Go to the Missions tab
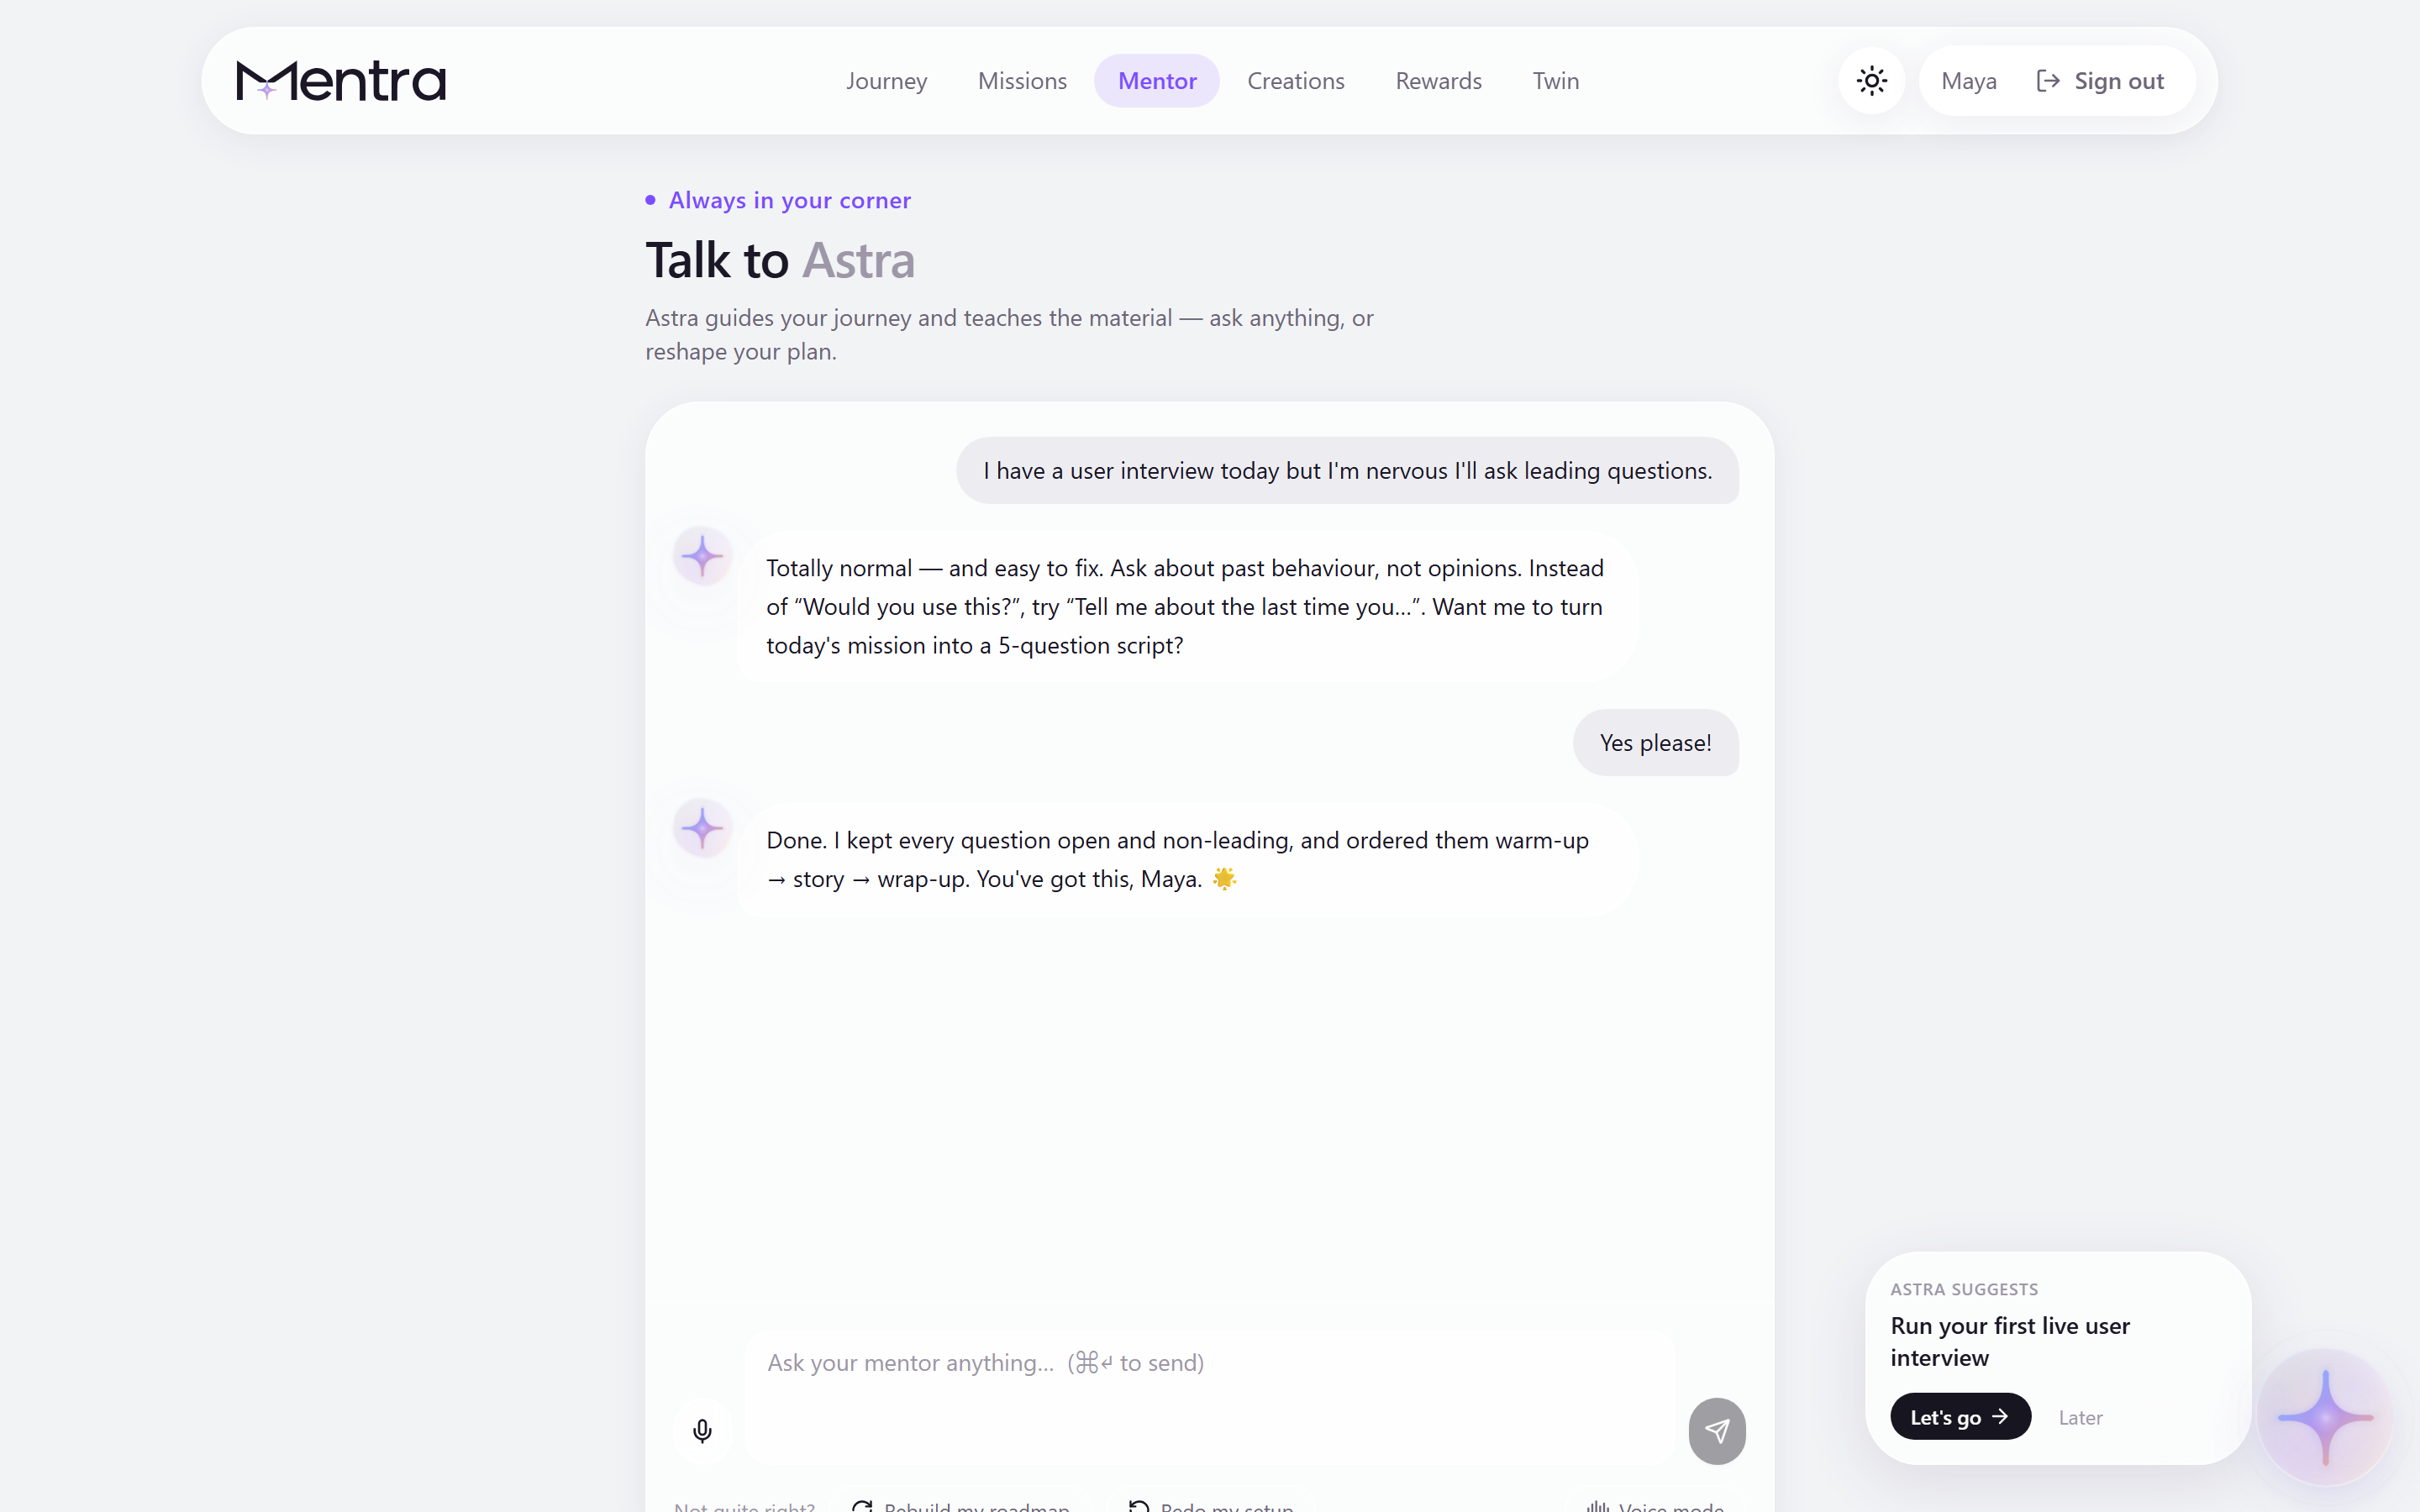 coord(1022,81)
